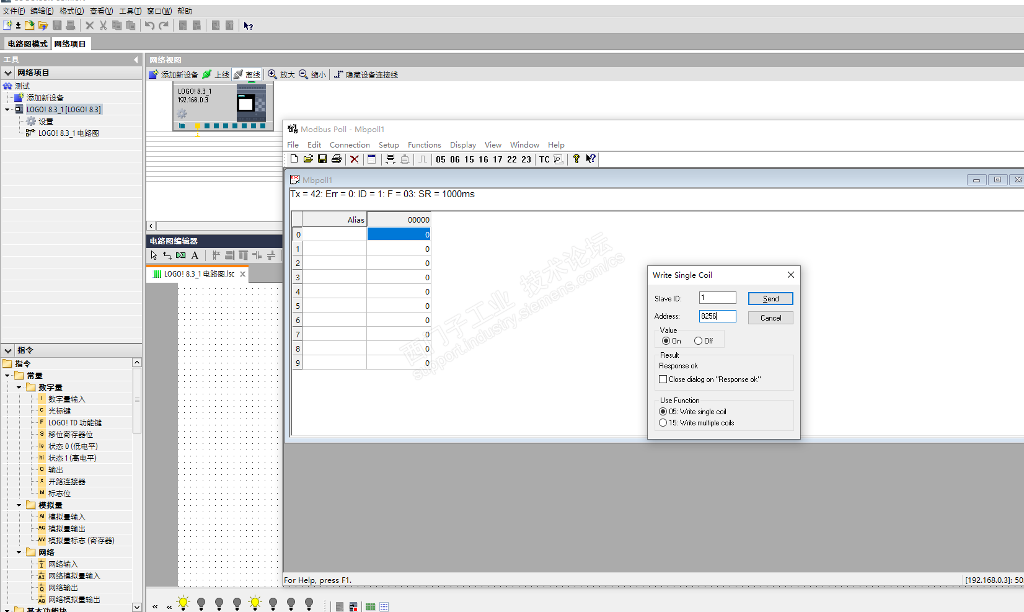This screenshot has width=1024, height=612.
Task: Select the Text (A) tool in circuit editor
Action: tap(195, 255)
